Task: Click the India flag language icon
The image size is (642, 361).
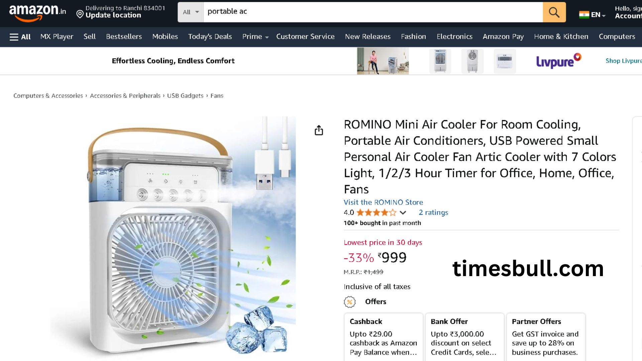Action: [584, 15]
